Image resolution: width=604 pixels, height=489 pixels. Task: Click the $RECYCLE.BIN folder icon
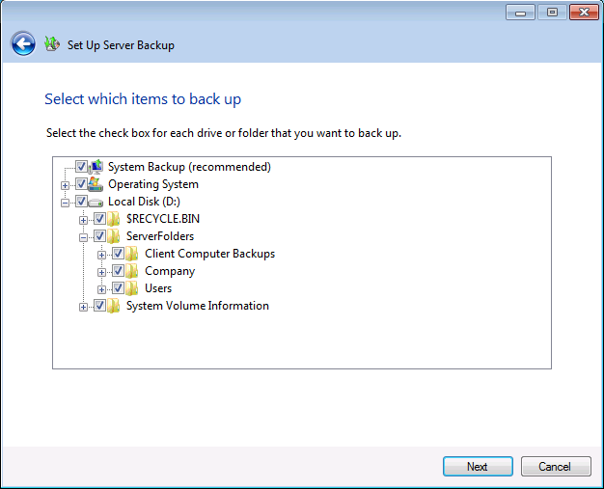pos(115,219)
